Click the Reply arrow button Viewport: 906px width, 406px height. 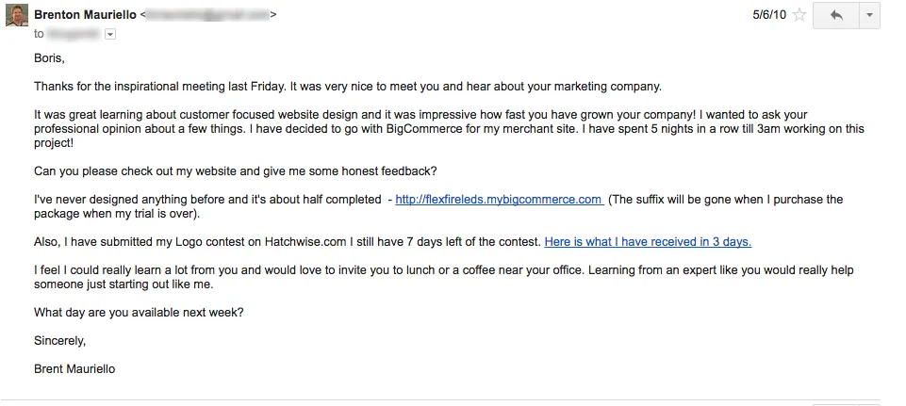click(836, 16)
